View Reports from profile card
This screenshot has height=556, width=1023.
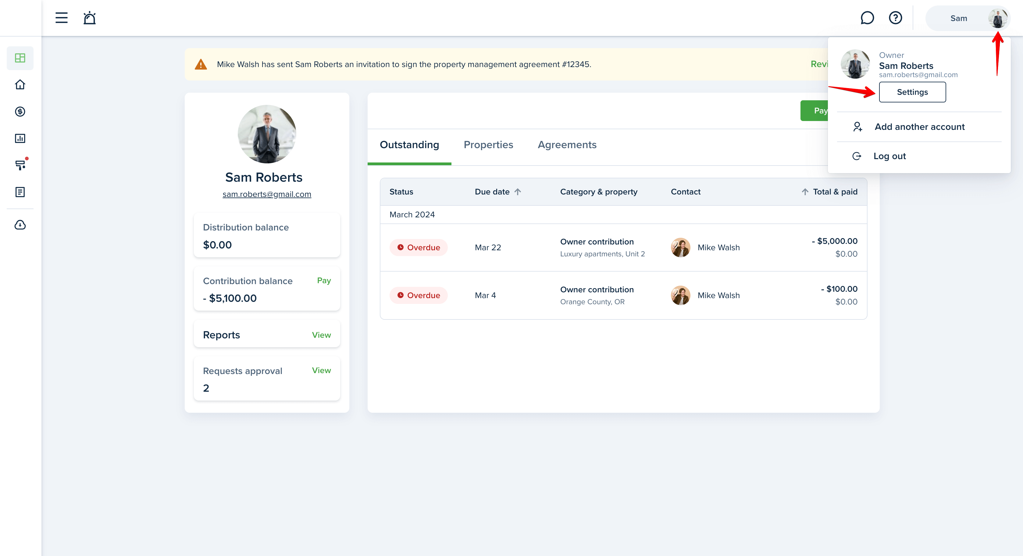pyautogui.click(x=321, y=335)
